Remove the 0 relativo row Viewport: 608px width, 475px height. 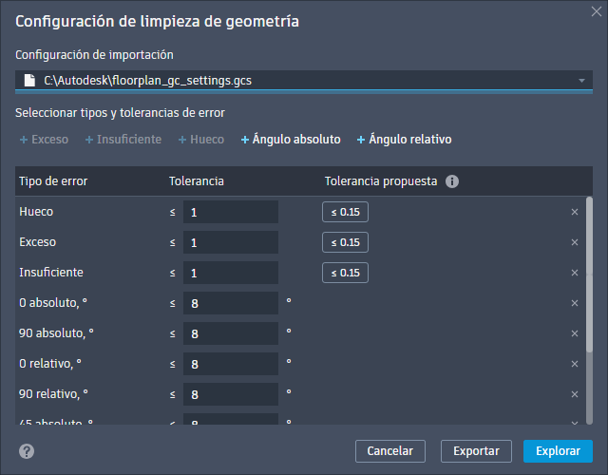[x=575, y=364]
